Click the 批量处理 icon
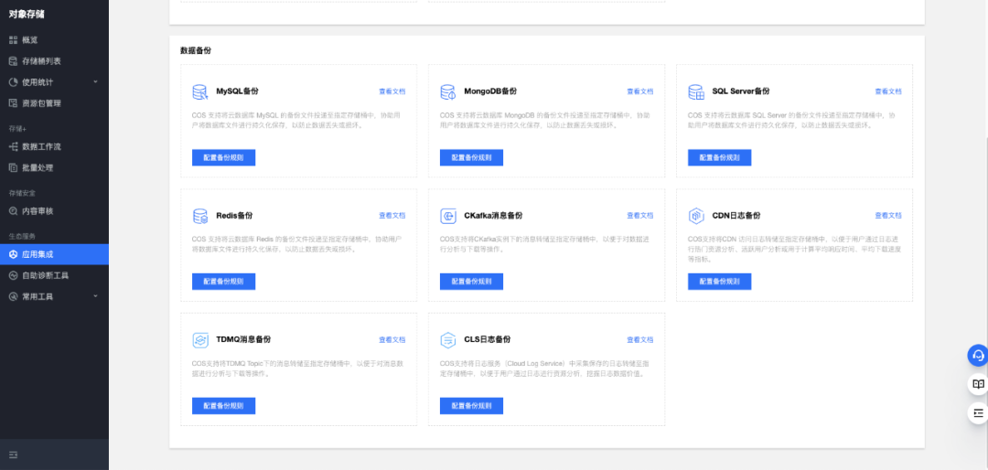988x470 pixels. (x=13, y=168)
